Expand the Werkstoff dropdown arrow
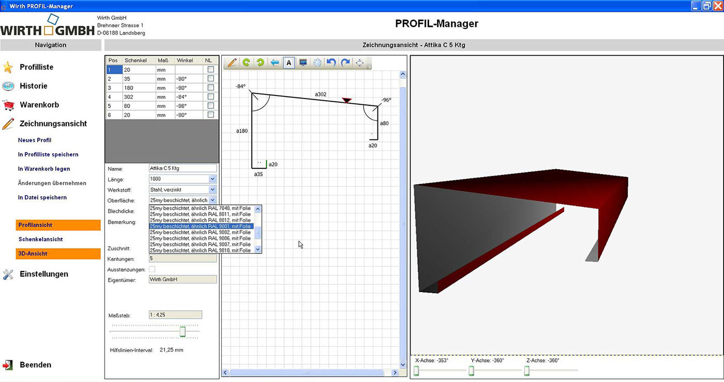Viewport: 724px width, 382px height. coord(213,190)
